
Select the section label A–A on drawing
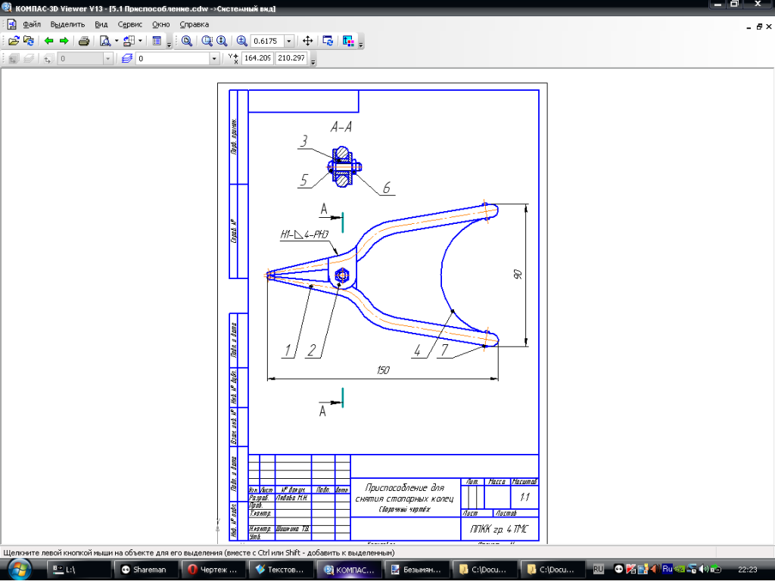tap(341, 127)
